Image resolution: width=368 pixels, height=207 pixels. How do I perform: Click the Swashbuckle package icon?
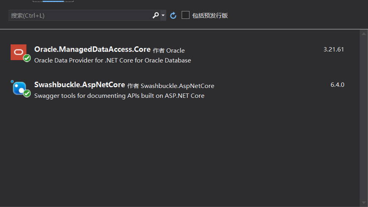pos(19,87)
